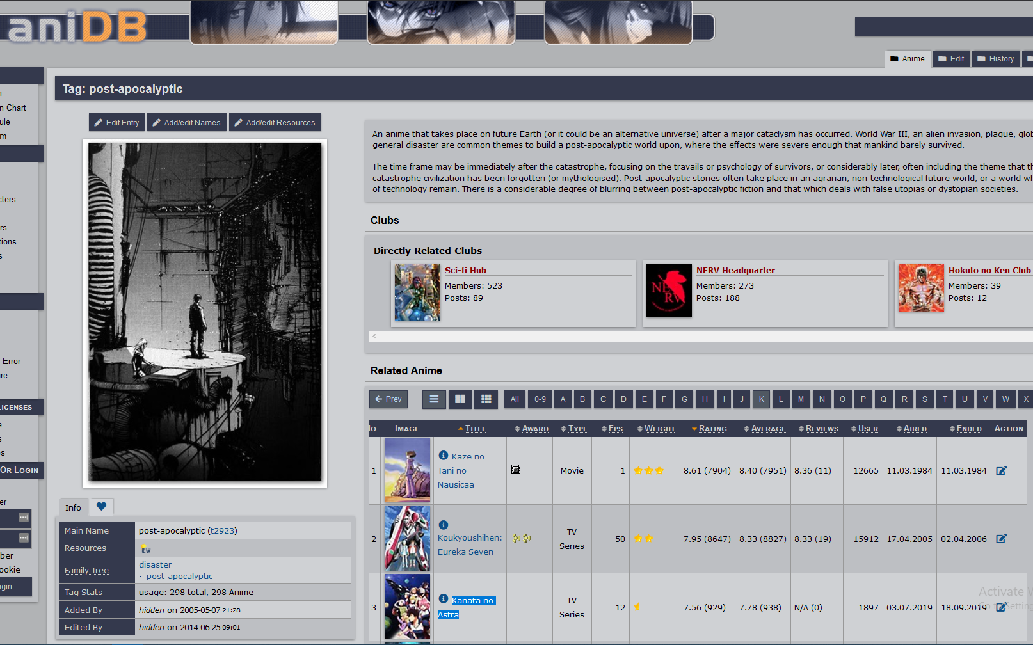Open the heart favorites tab
The width and height of the screenshot is (1033, 645).
[101, 507]
